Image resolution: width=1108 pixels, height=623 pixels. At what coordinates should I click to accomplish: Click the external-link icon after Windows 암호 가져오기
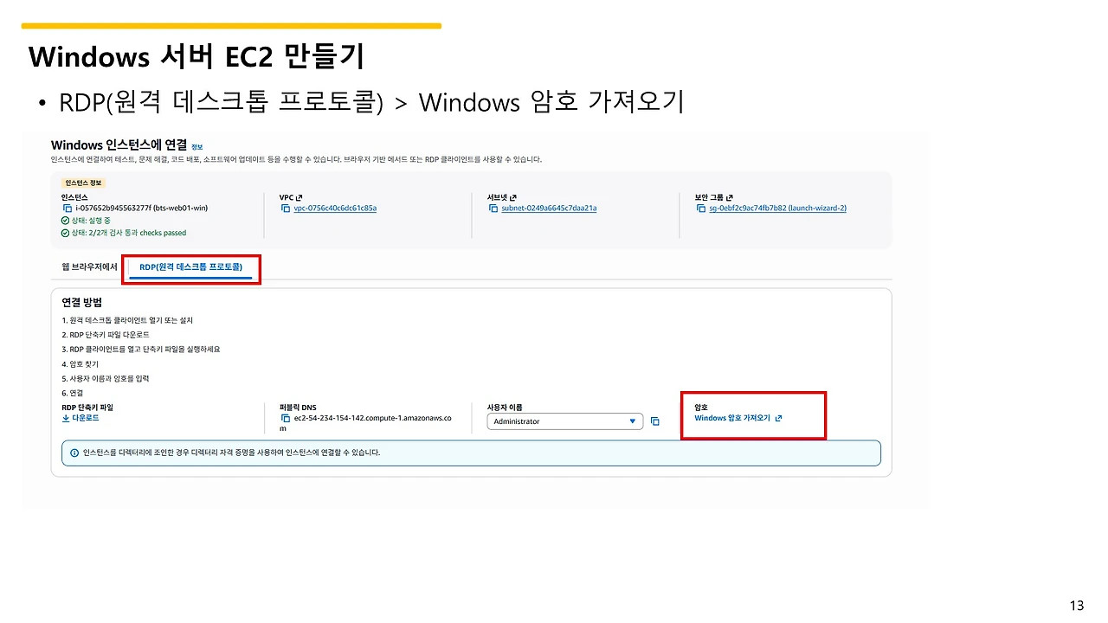pyautogui.click(x=778, y=418)
